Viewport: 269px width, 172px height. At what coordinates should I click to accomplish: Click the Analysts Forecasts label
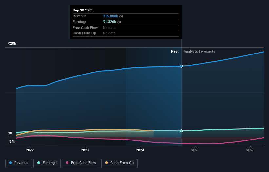(x=199, y=52)
